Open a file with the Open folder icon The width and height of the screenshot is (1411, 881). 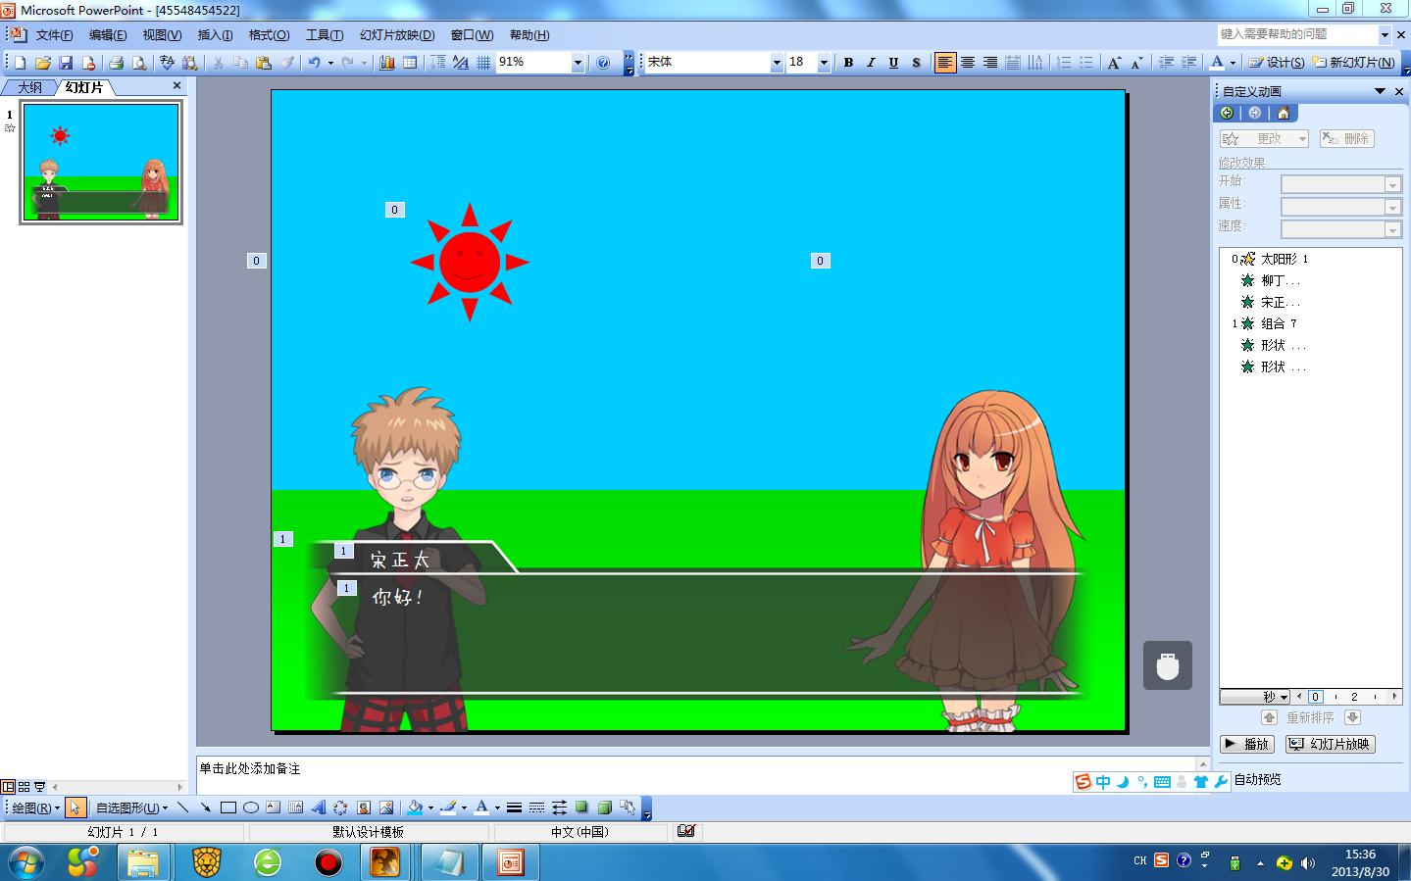[x=43, y=63]
